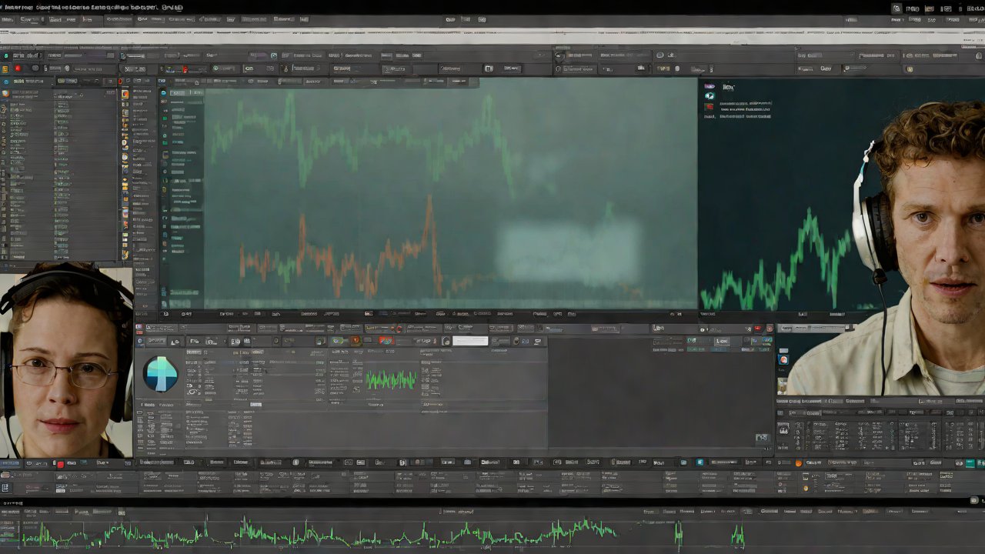Select the green waveform meter in the mixer strip
Viewport: 985px width, 554px height.
click(391, 379)
